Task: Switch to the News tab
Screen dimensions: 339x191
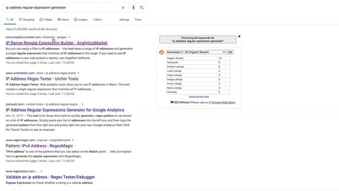Action: (x=63, y=20)
